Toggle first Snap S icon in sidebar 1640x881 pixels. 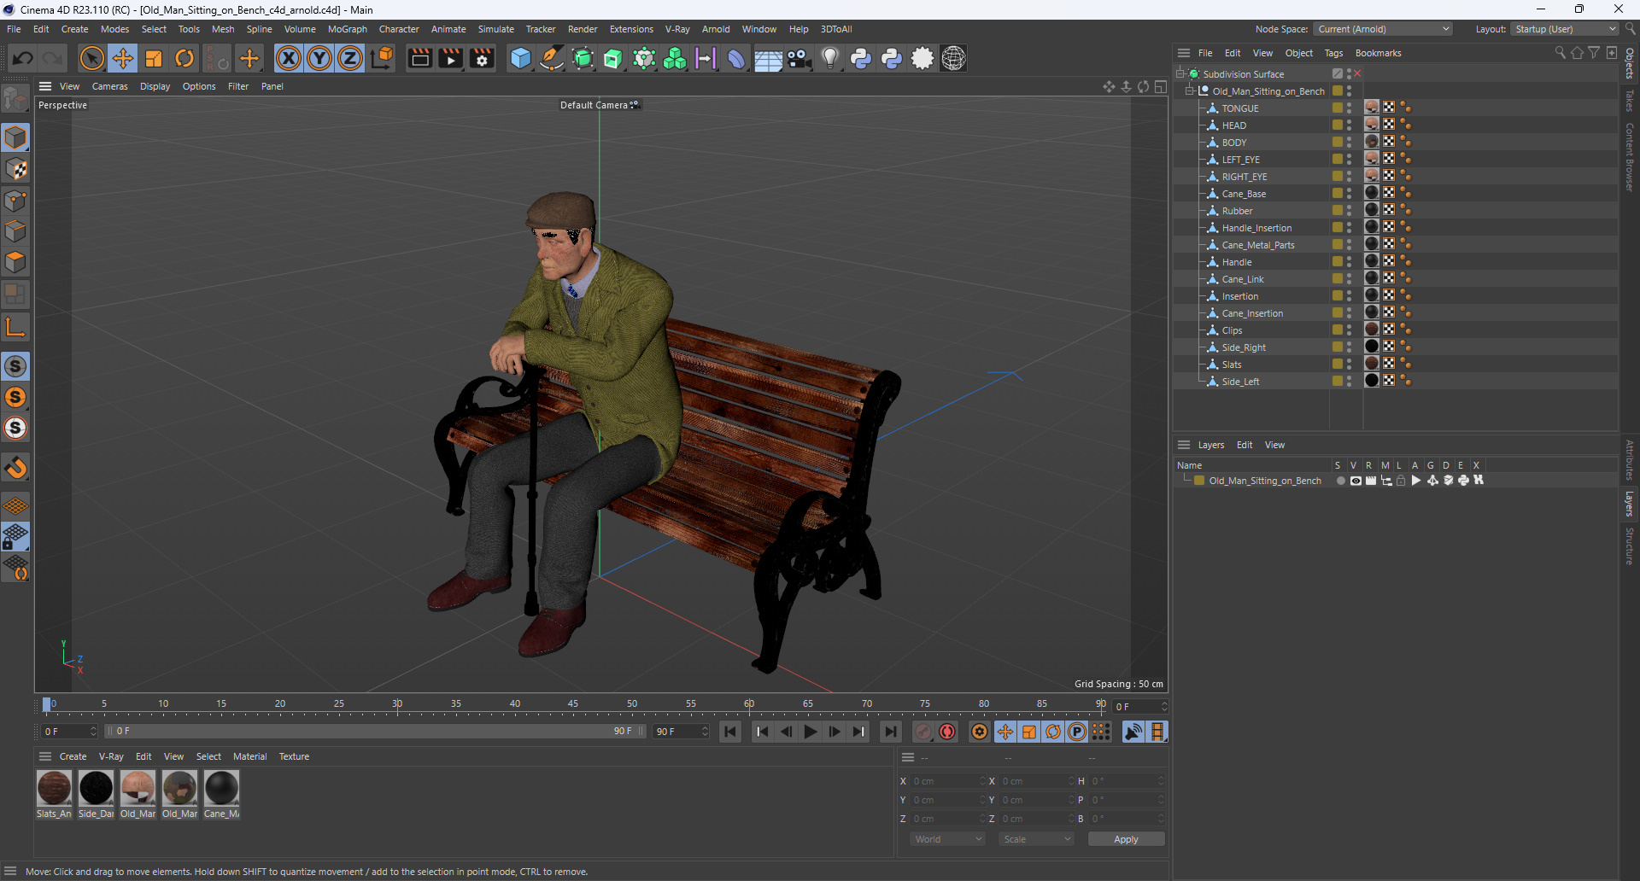15,366
